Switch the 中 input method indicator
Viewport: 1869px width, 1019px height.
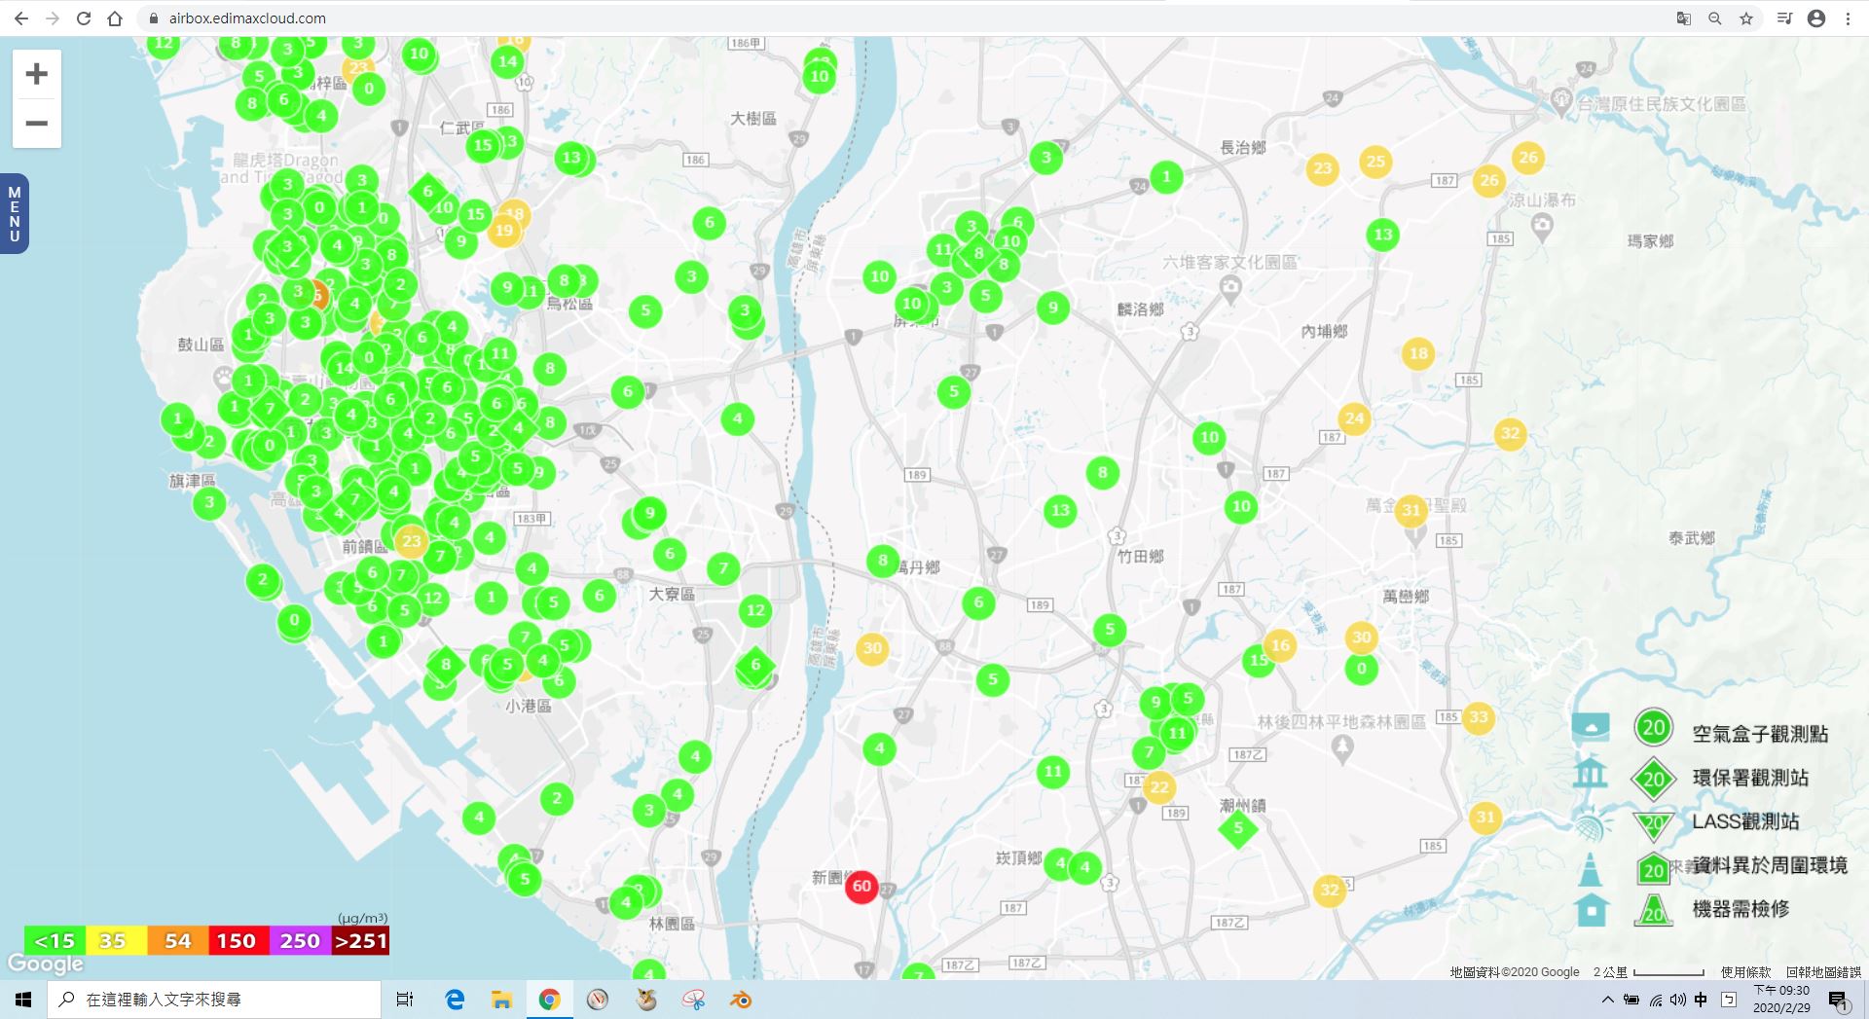[1701, 1000]
